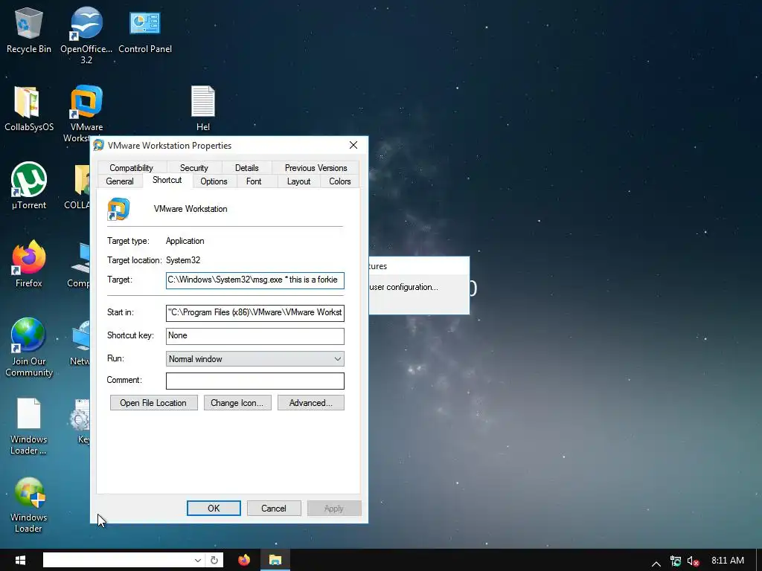Viewport: 762px width, 571px height.
Task: Switch to the Options tab
Action: (214, 181)
